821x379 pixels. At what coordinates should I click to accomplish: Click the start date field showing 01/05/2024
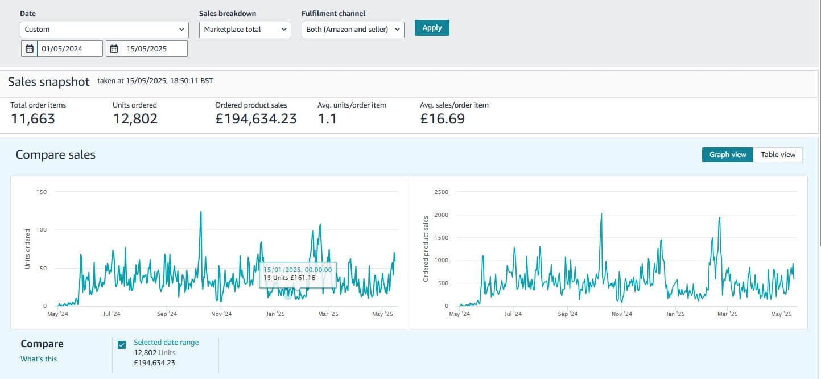pos(70,49)
